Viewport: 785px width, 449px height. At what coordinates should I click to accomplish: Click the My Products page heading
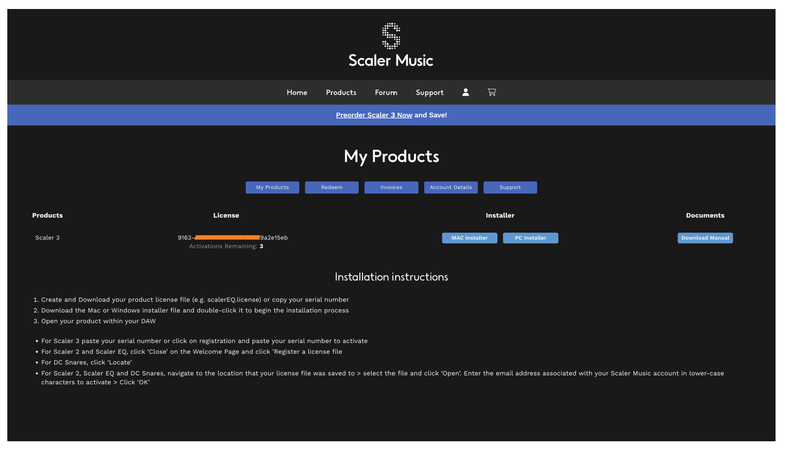pyautogui.click(x=391, y=157)
